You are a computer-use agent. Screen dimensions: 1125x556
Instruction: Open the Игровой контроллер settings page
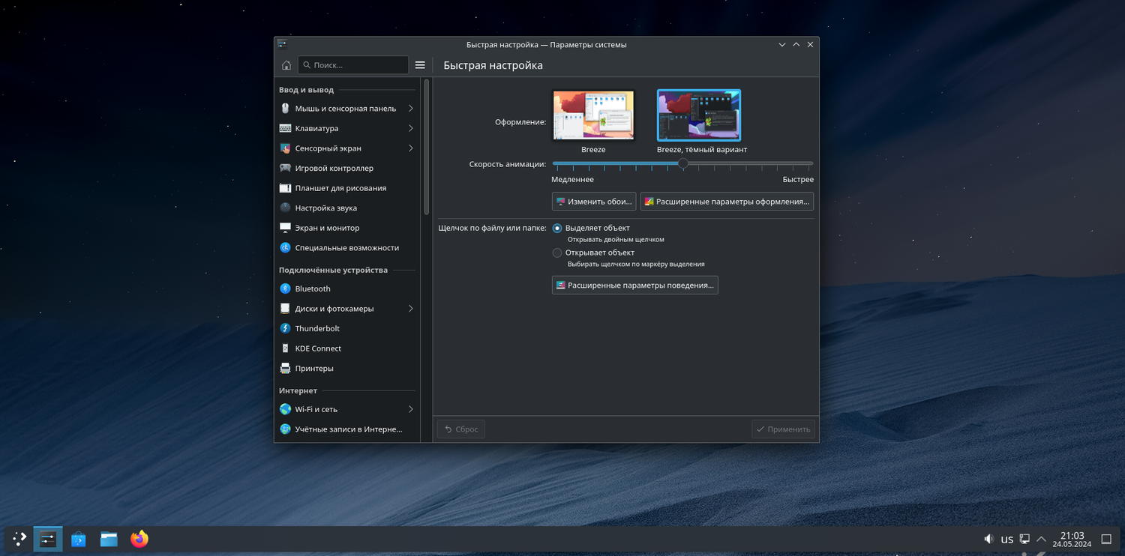(x=346, y=168)
